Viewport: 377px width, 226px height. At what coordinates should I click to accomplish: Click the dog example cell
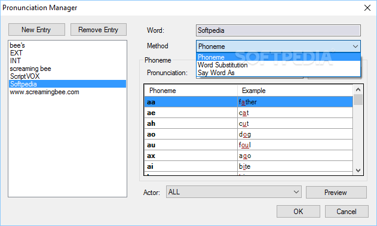click(295, 134)
